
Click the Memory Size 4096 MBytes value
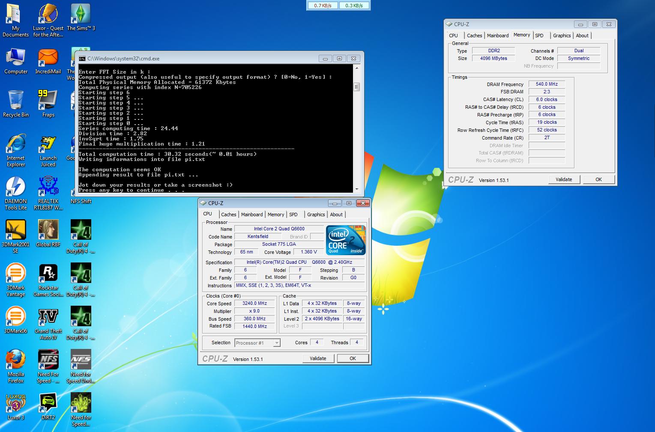pyautogui.click(x=493, y=58)
